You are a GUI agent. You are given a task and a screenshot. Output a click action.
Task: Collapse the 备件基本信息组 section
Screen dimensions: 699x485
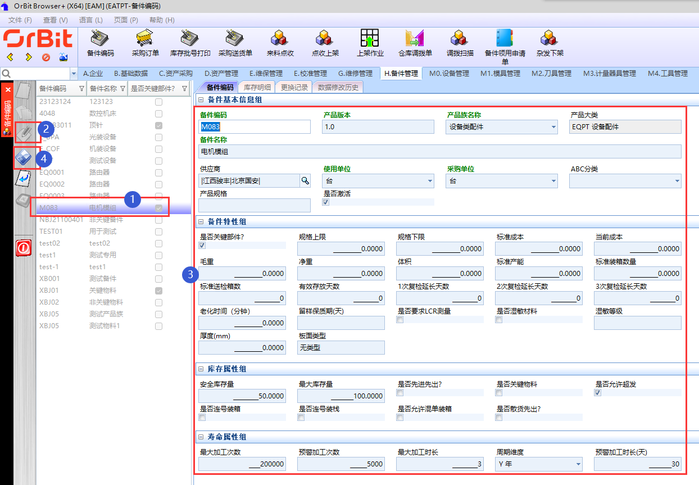click(x=201, y=99)
